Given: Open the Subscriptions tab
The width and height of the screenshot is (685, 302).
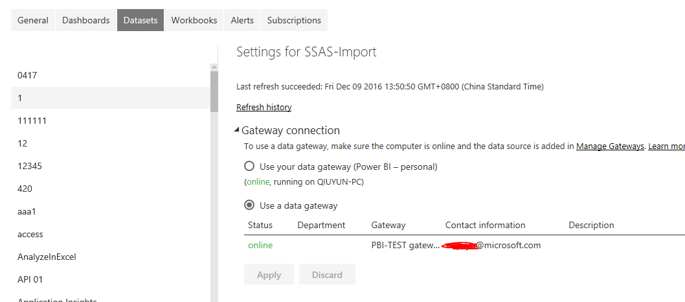Looking at the screenshot, I should 294,20.
